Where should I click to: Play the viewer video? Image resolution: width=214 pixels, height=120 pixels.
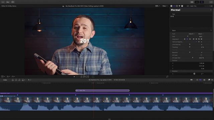pos(74,77)
